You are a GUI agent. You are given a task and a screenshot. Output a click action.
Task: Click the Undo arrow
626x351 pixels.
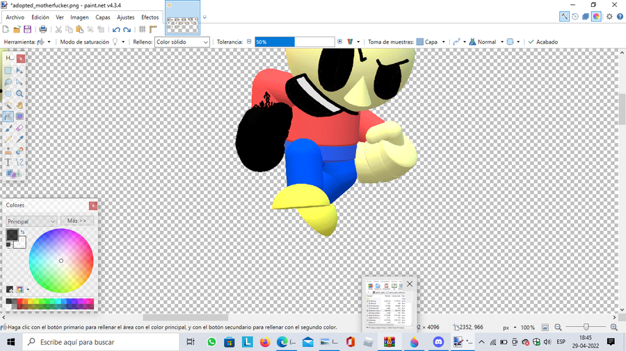point(116,29)
